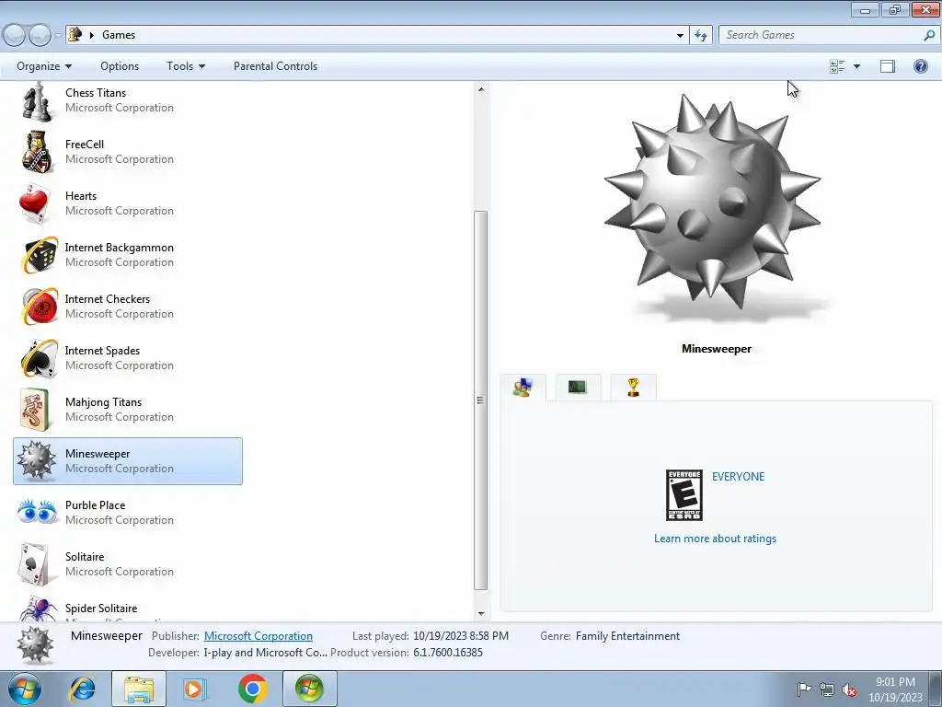Click the list scrollbar up arrow
This screenshot has height=707, width=942.
[x=480, y=89]
